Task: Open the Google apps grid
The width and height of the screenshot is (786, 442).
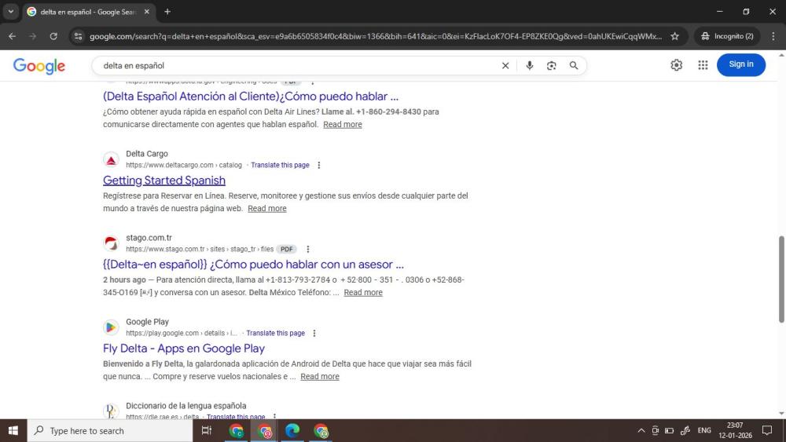Action: coord(703,65)
